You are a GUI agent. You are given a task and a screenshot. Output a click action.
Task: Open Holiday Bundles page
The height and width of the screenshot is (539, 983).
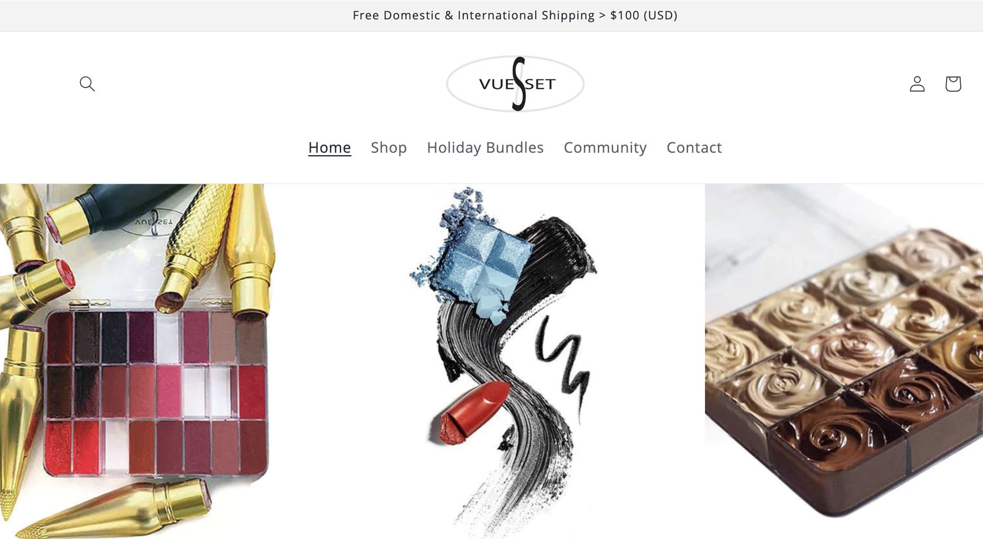[x=485, y=147]
